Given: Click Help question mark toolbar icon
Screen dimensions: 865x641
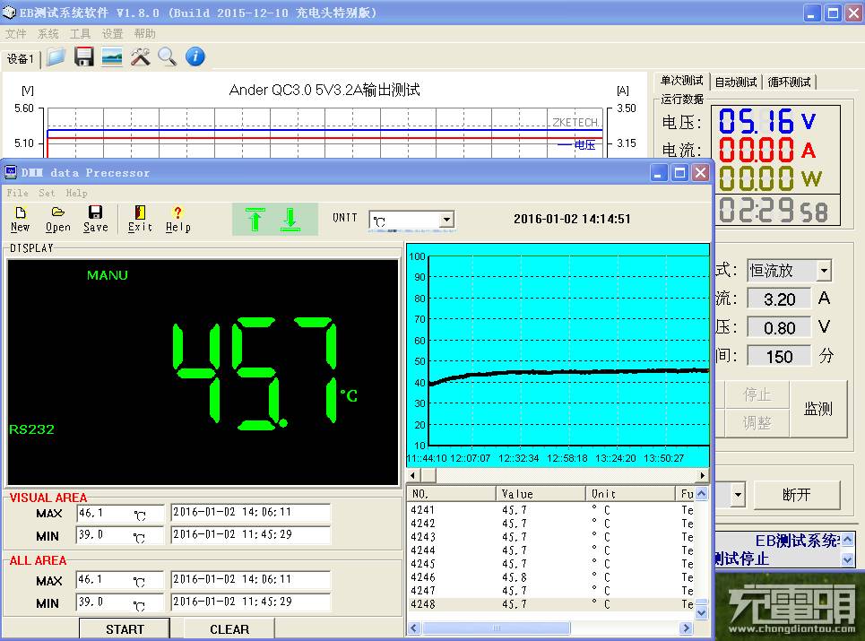Looking at the screenshot, I should pyautogui.click(x=178, y=219).
